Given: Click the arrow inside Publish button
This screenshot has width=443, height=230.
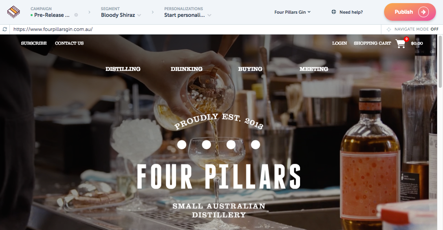Looking at the screenshot, I should [423, 12].
